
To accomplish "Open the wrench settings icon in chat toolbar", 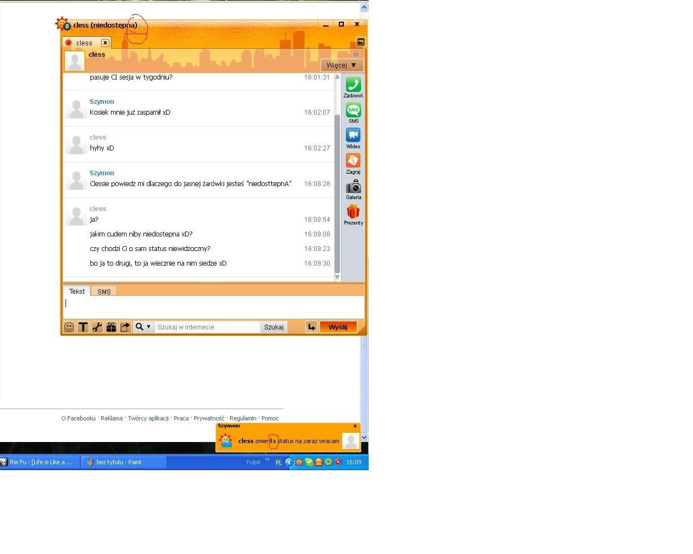I will point(97,327).
